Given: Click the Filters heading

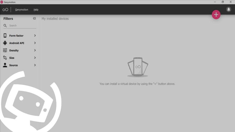Looking at the screenshot, I should pos(8,19).
